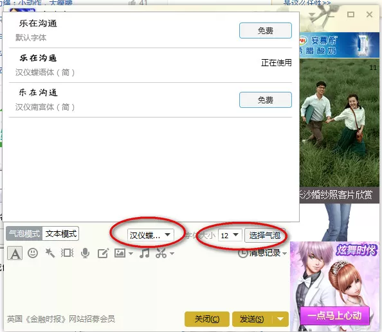382x332 pixels.
Task: Start voice message with microphone icon
Action: click(x=85, y=253)
